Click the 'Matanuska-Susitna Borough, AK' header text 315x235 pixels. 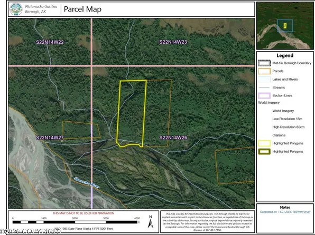[41, 9]
